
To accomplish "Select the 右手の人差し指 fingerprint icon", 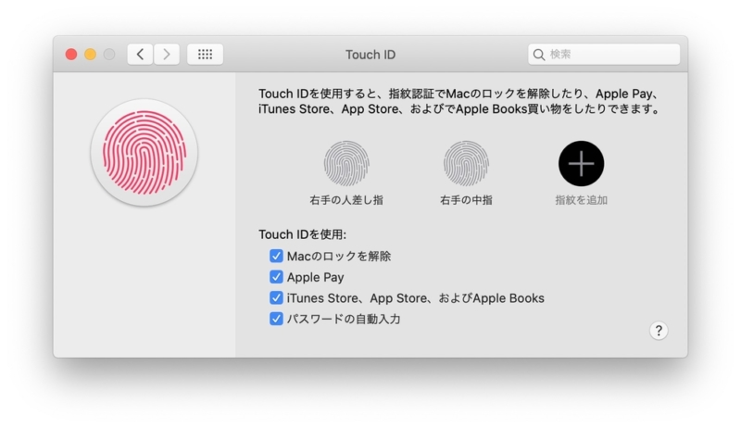I will point(346,163).
